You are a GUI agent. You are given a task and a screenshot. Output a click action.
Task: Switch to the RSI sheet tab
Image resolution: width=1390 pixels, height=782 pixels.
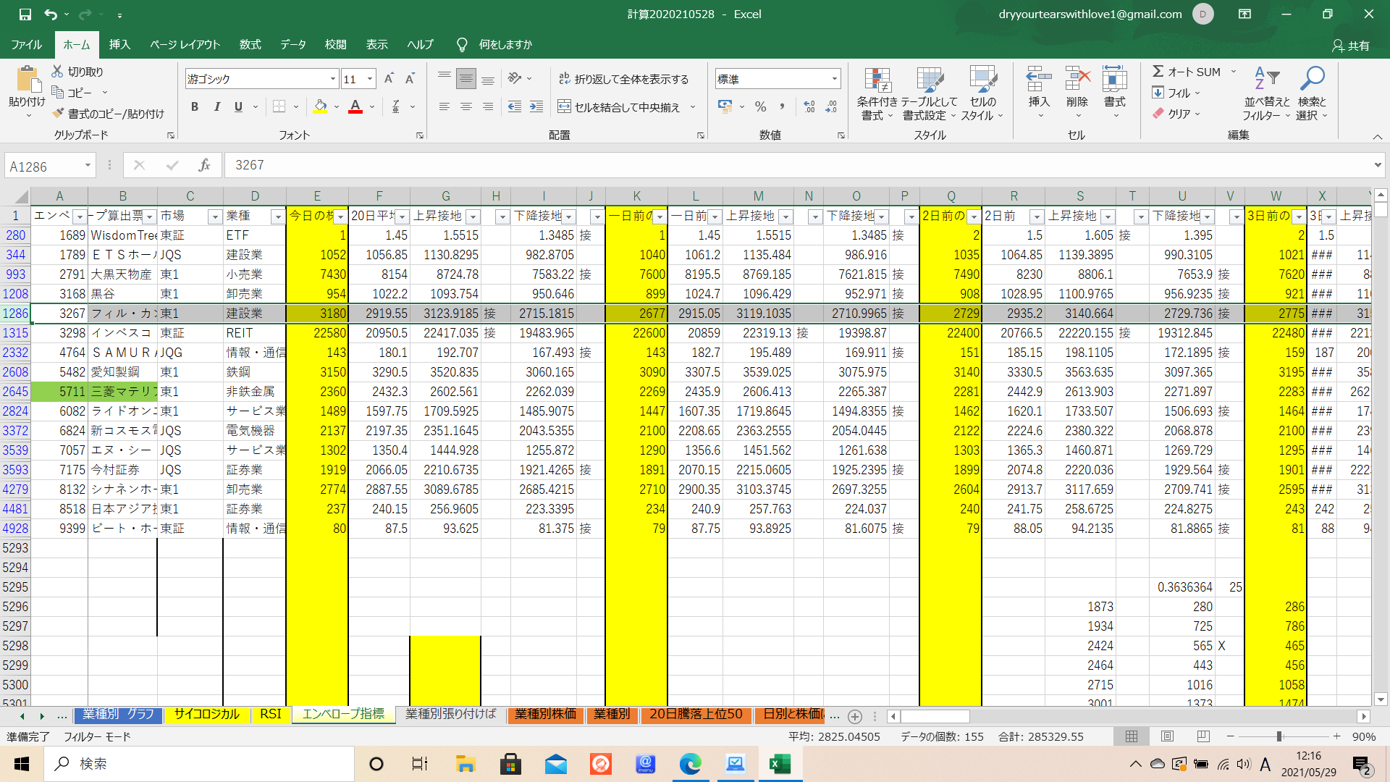tap(271, 714)
